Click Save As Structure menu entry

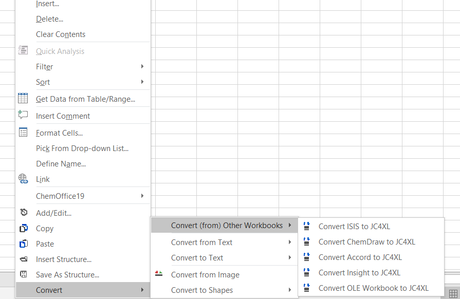point(67,274)
